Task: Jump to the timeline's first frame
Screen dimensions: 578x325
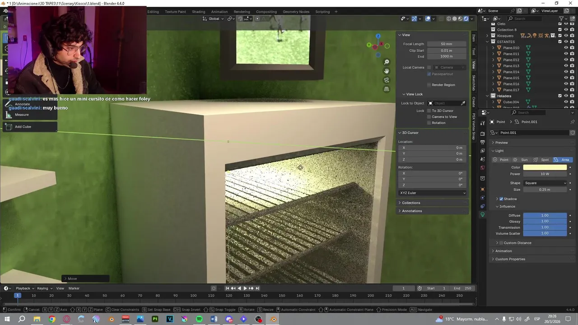Action: tap(228, 288)
